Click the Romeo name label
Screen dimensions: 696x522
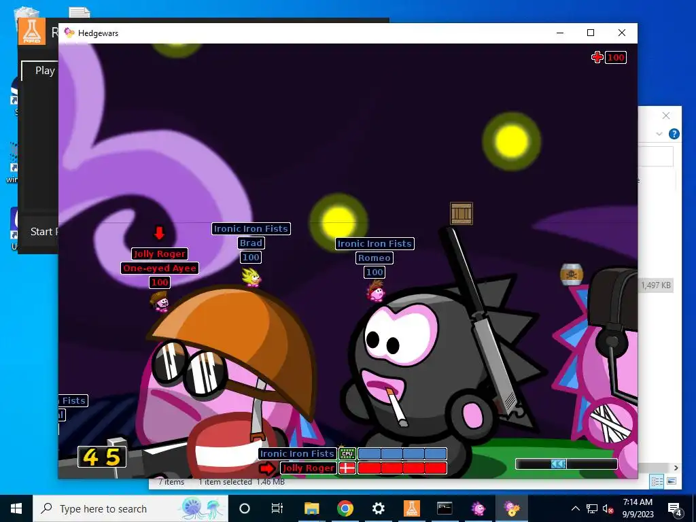(x=375, y=258)
